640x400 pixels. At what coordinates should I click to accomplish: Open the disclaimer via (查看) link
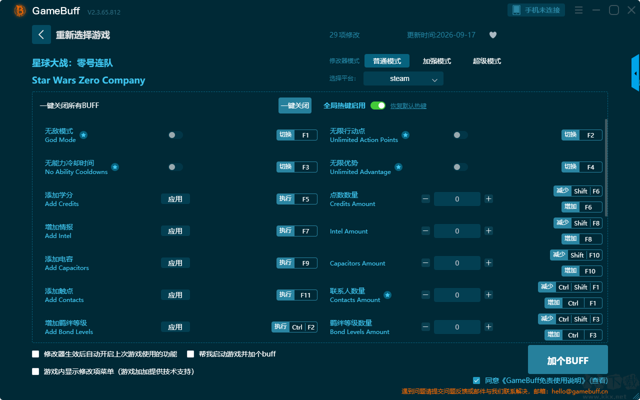click(x=597, y=381)
